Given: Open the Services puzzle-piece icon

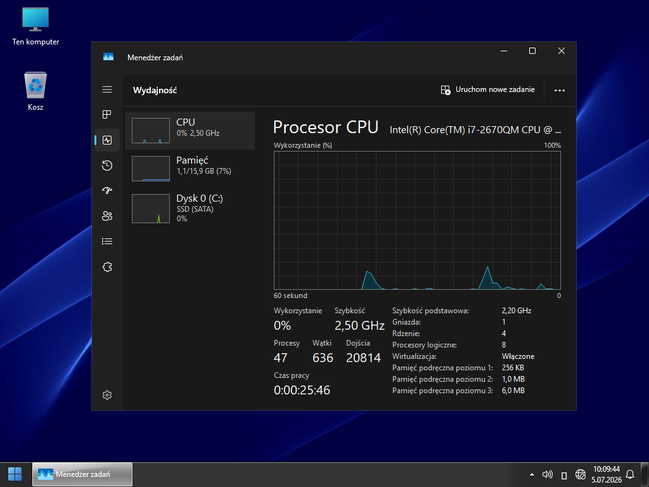Looking at the screenshot, I should coord(107,267).
